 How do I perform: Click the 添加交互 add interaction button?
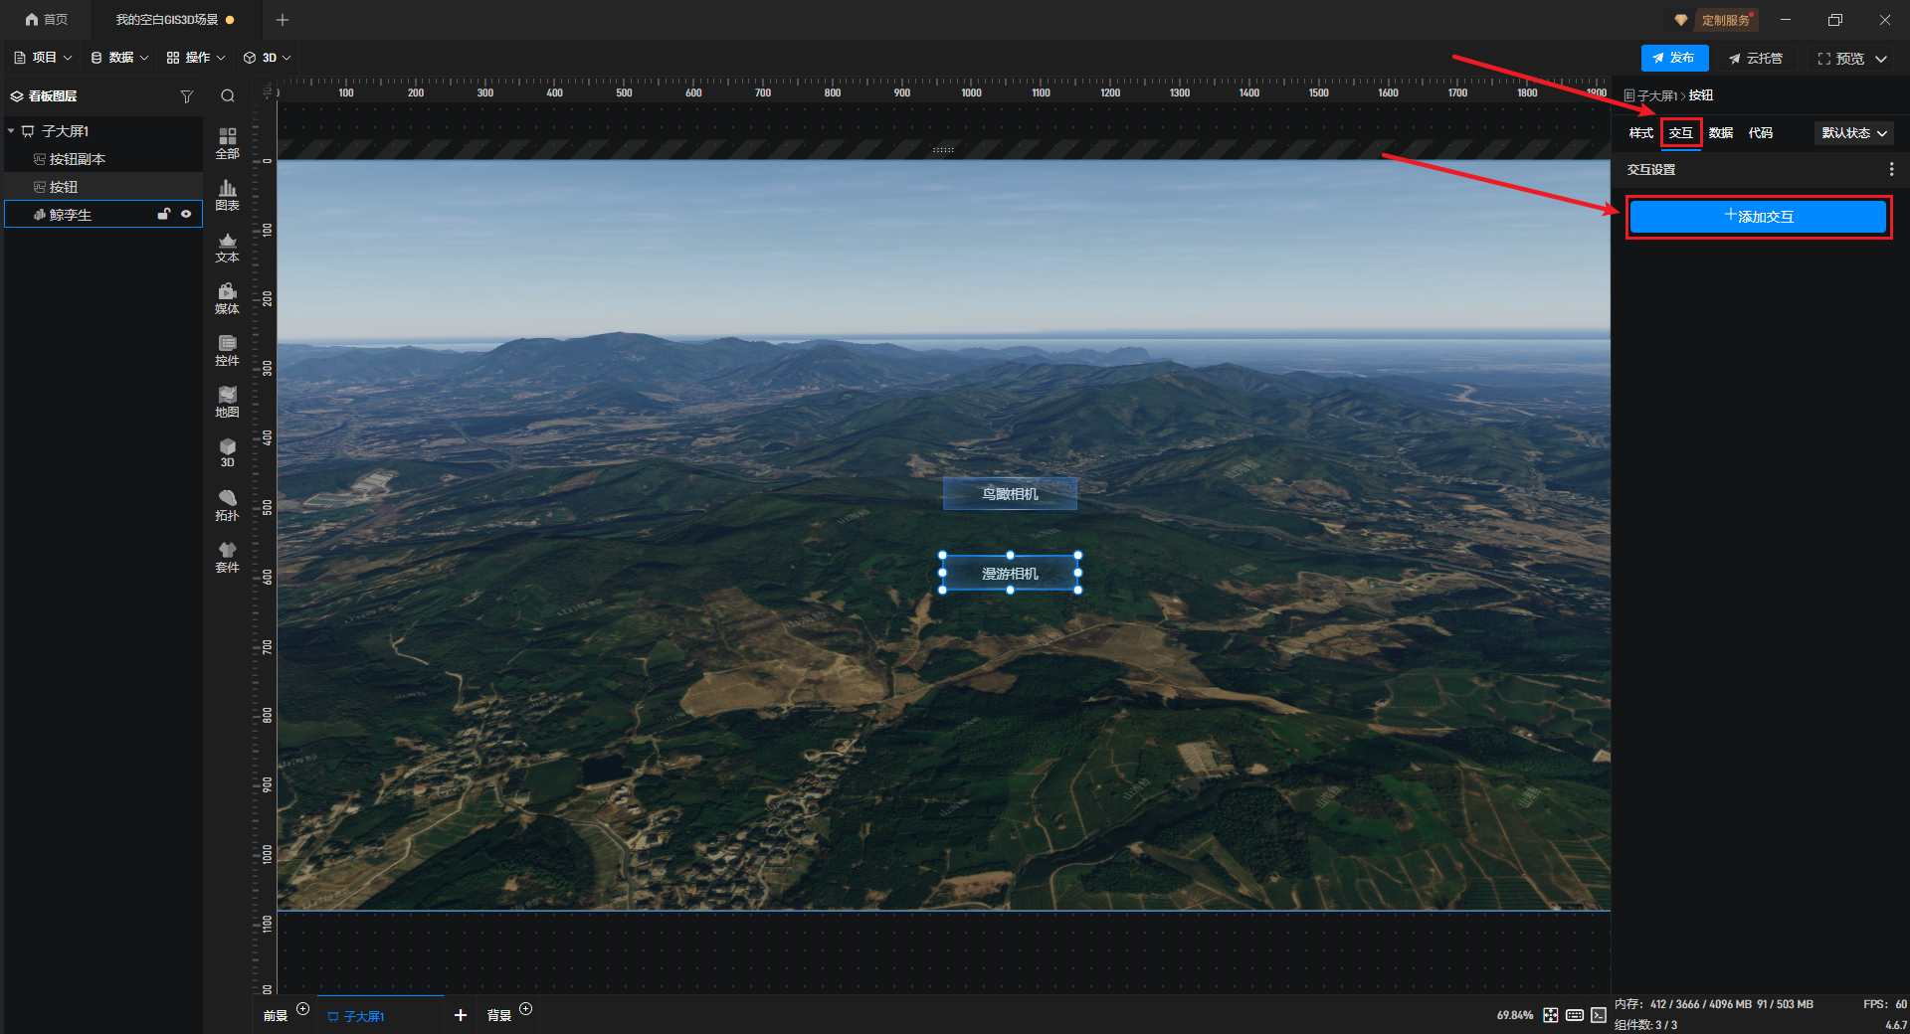coord(1758,217)
